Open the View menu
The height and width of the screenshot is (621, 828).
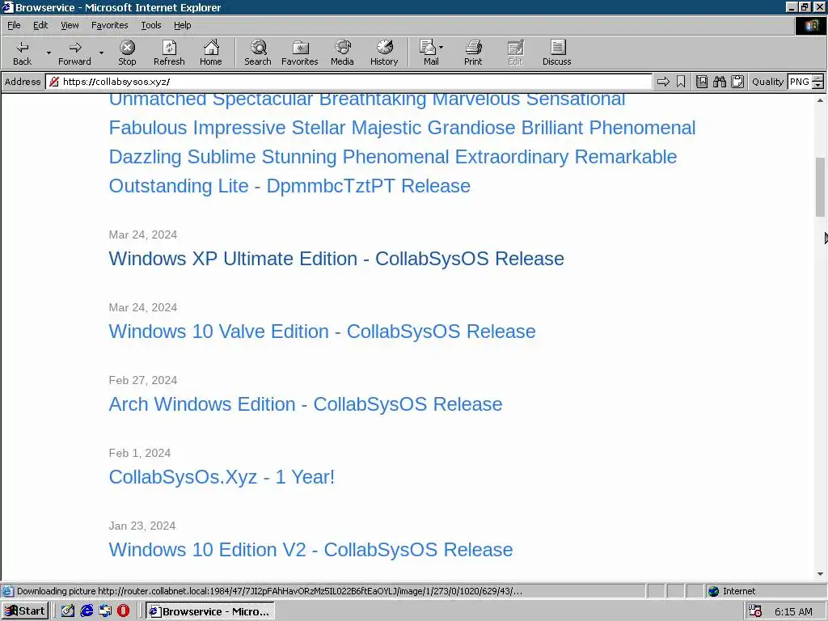[70, 25]
